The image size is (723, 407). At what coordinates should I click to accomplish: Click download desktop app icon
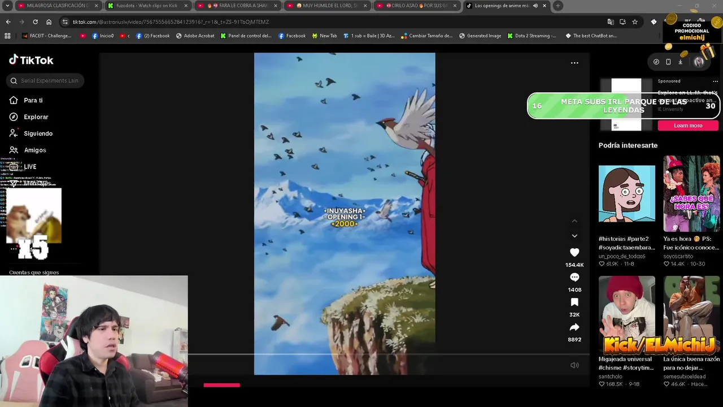[x=681, y=62]
